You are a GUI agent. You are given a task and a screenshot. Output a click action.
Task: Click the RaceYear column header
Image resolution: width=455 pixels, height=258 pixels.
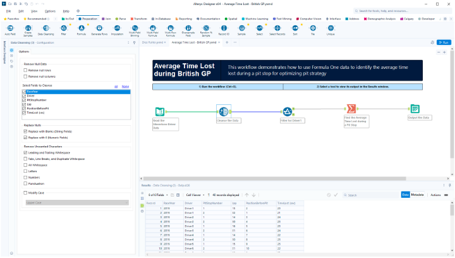point(173,203)
